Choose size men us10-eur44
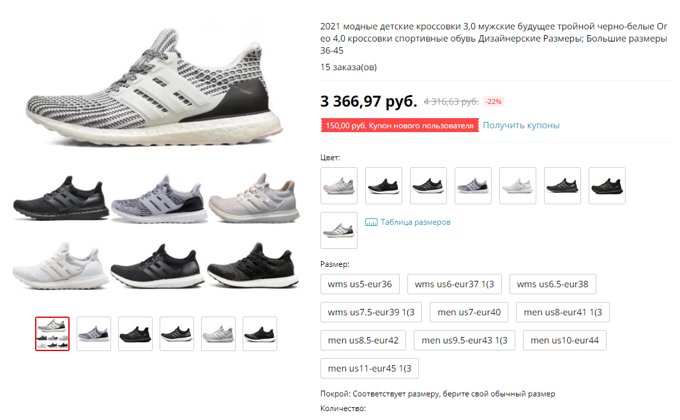 pos(564,340)
